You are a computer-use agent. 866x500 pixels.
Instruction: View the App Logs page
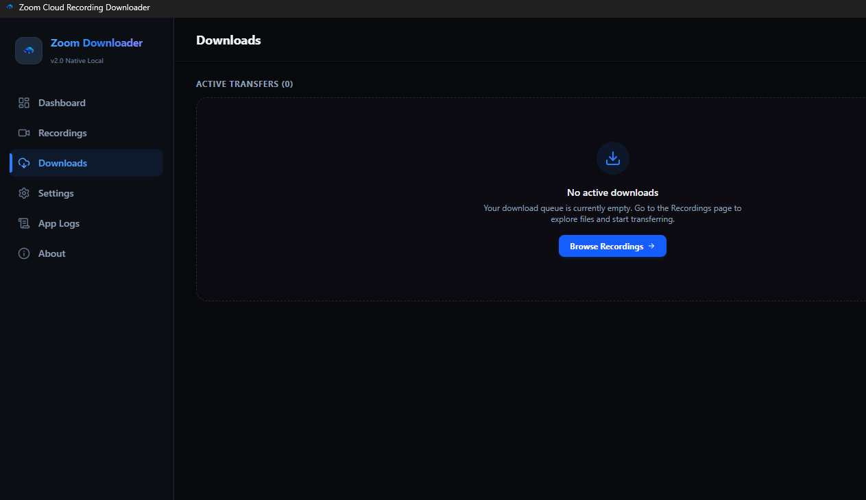[x=86, y=223]
